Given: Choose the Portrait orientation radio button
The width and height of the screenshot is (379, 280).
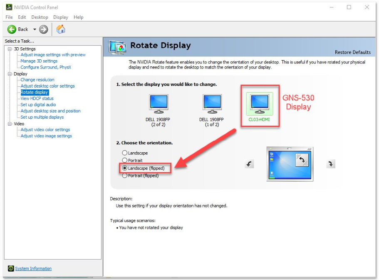Looking at the screenshot, I should (124, 160).
